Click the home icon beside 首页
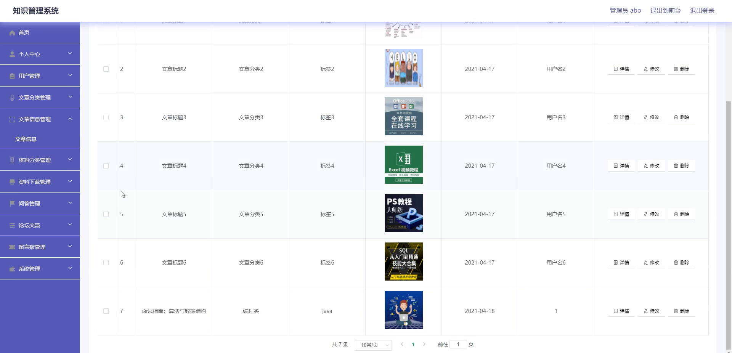 tap(12, 33)
